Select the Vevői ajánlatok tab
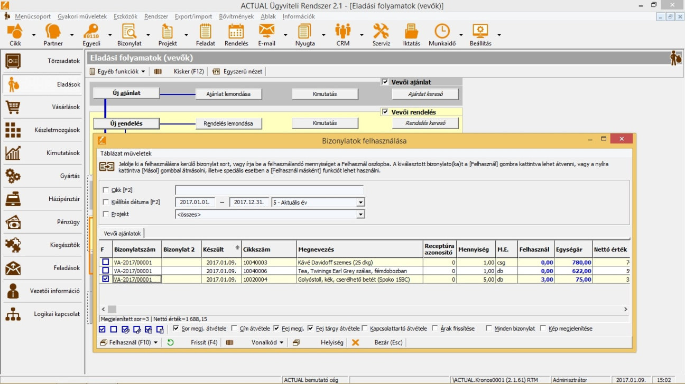685x384 pixels. (x=122, y=233)
